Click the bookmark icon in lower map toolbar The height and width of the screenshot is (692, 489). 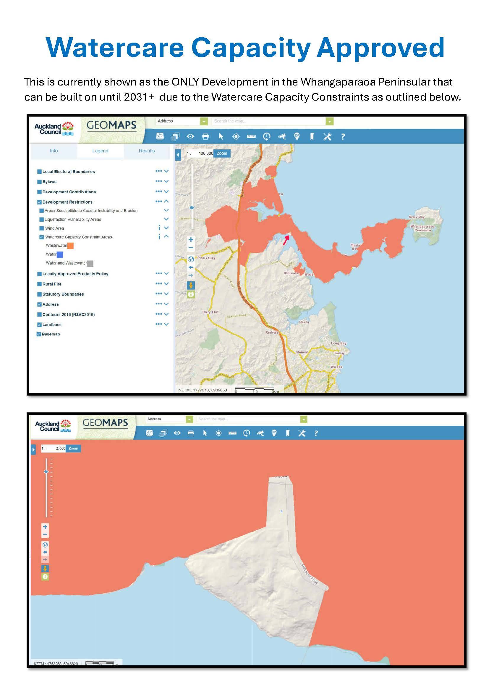(288, 433)
